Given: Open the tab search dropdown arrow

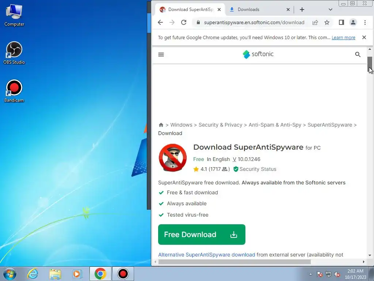Looking at the screenshot, I should pyautogui.click(x=330, y=10).
